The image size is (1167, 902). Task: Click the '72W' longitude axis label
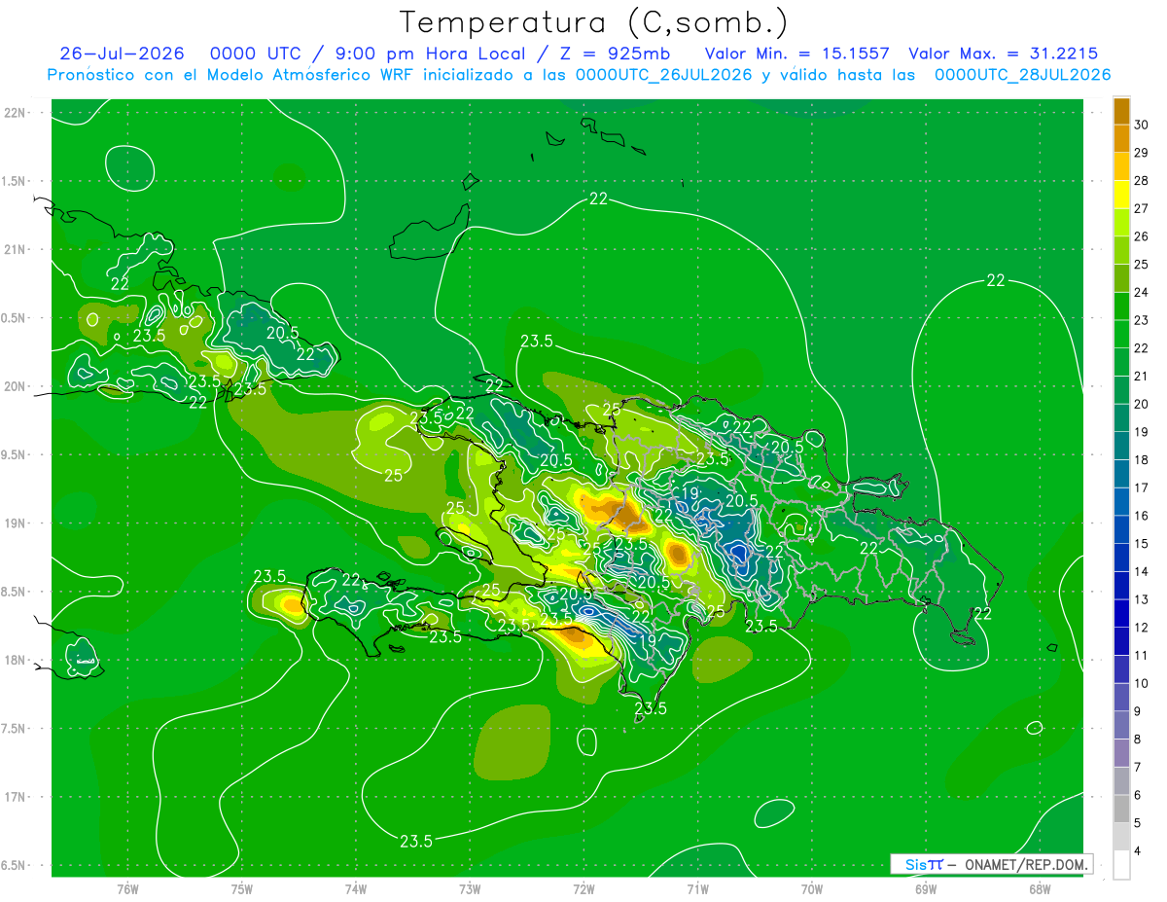pos(583,888)
